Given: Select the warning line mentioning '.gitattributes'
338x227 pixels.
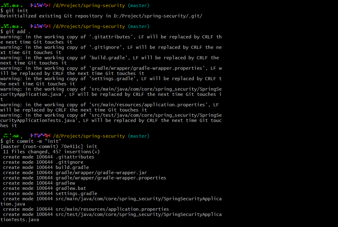Looking at the screenshot, I should [111, 37].
